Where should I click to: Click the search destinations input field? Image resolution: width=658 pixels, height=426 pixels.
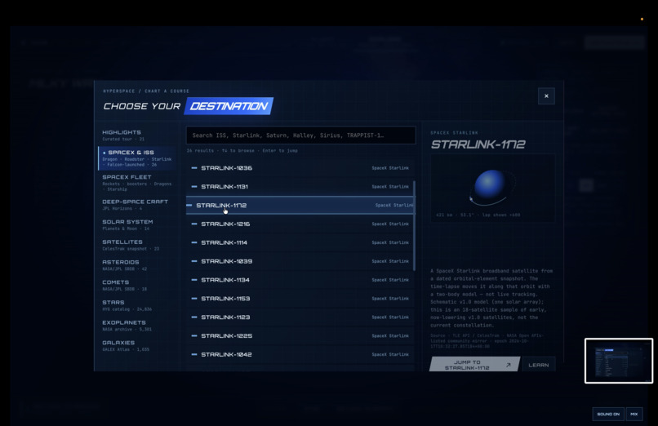pyautogui.click(x=301, y=135)
